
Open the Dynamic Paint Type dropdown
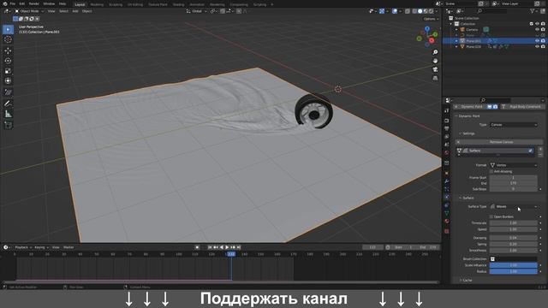coord(514,125)
